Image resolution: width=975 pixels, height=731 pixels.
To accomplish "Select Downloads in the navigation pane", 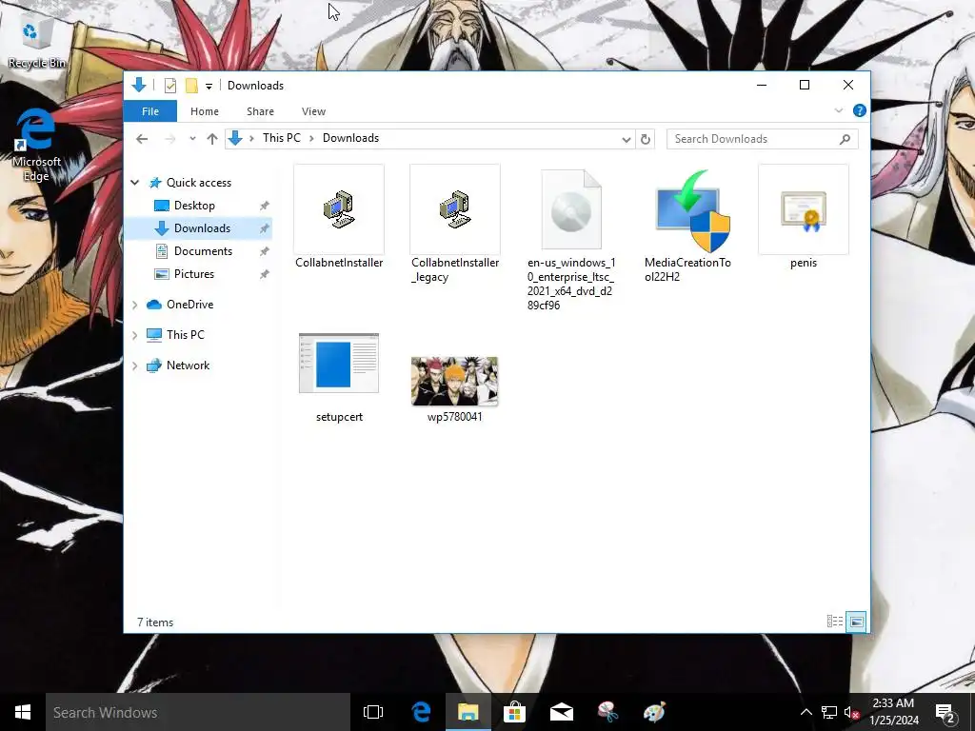I will pyautogui.click(x=202, y=228).
